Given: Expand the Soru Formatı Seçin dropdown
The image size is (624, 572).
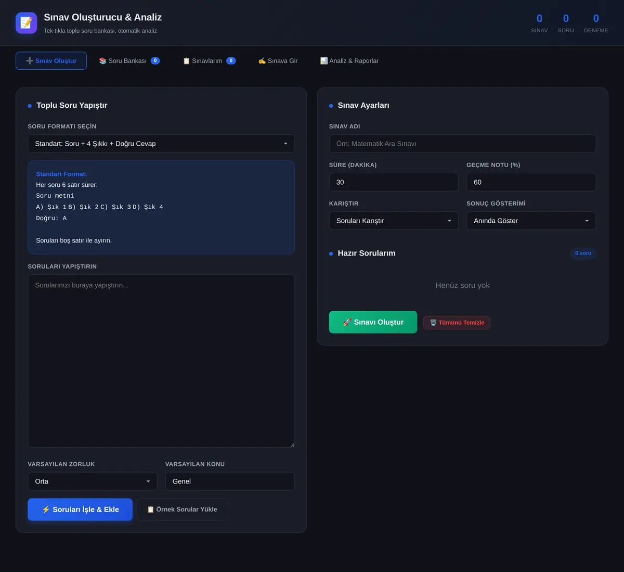Looking at the screenshot, I should click(x=161, y=144).
